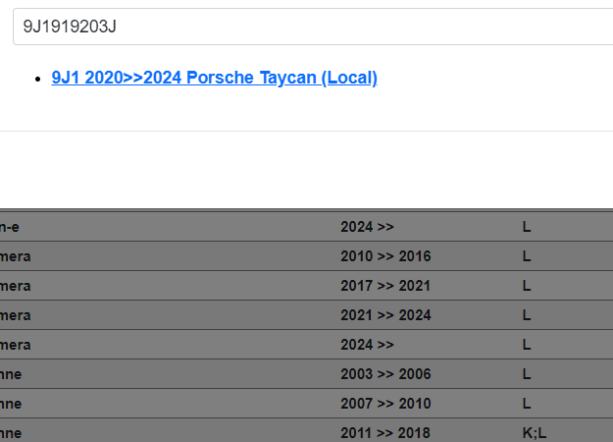The height and width of the screenshot is (442, 613).
Task: Click the 2024 >> year in the "n-e" row
Action: point(367,227)
